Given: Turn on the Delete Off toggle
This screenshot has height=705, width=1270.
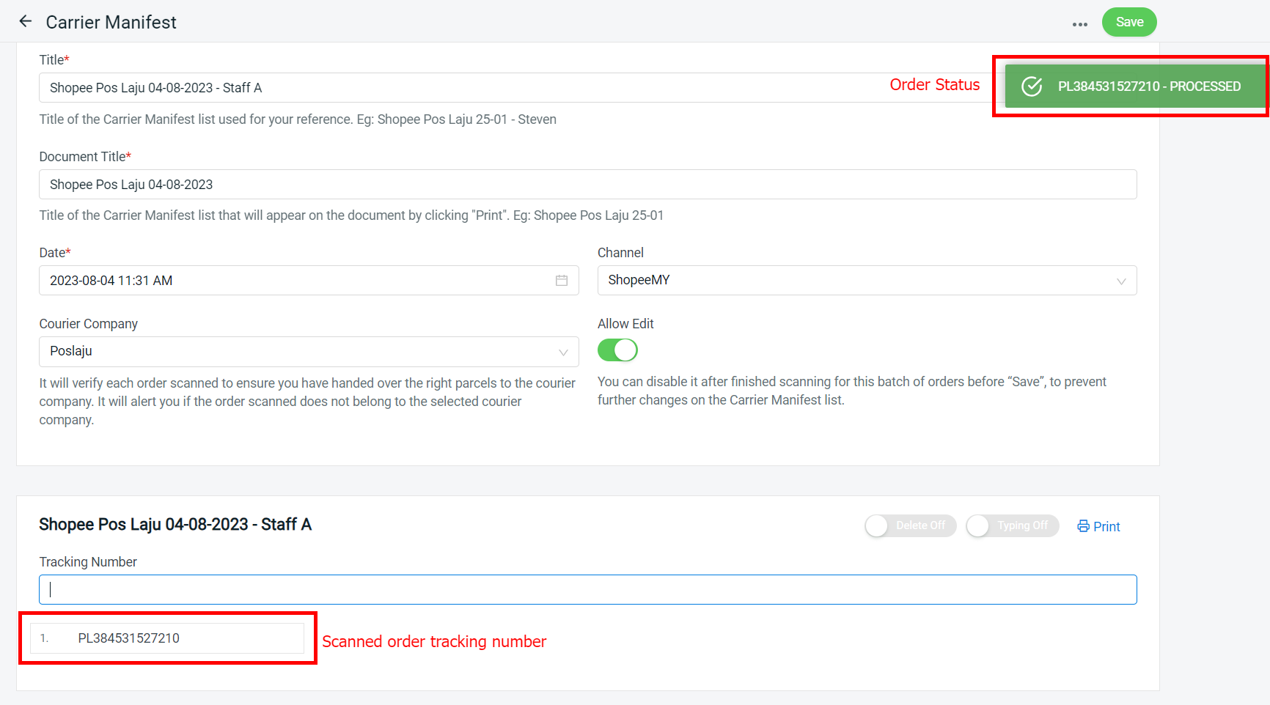Looking at the screenshot, I should point(910,525).
